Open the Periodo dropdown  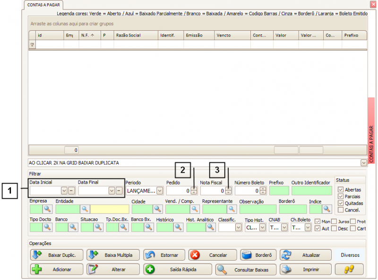pos(161,191)
